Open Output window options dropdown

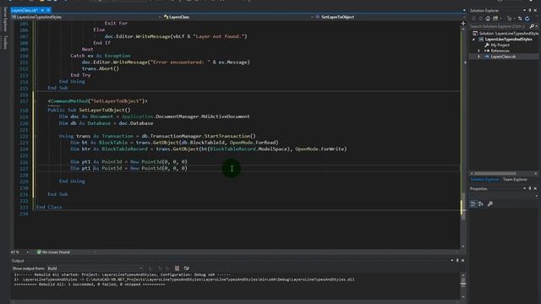452,261
